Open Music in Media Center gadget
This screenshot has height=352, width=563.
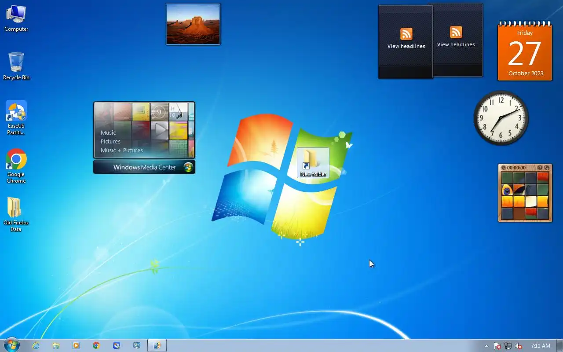tap(108, 132)
